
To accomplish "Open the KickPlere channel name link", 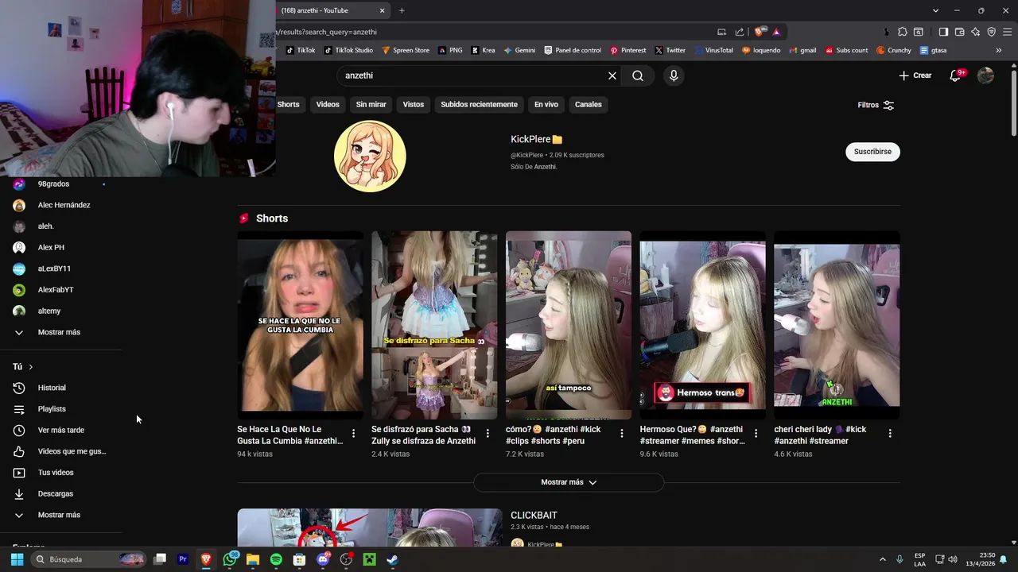I will click(x=530, y=139).
